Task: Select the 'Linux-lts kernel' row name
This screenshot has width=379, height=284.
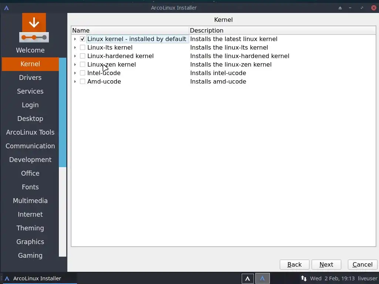Action: pos(110,47)
